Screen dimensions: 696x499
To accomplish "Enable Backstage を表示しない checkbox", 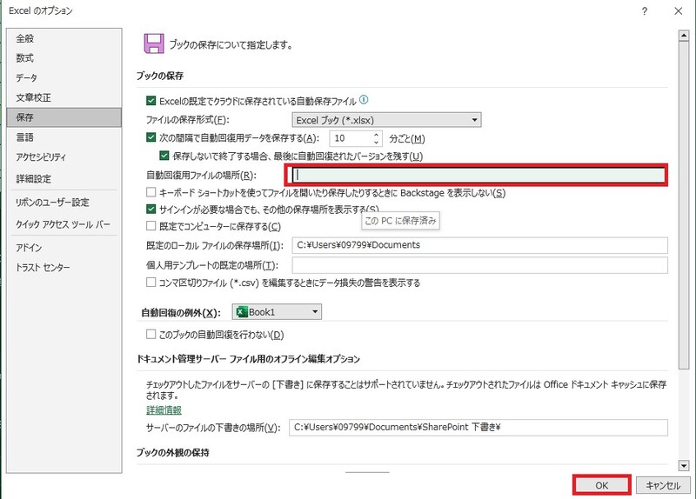I will pos(151,192).
